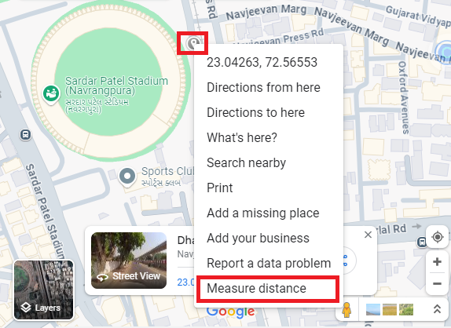Click the Sports Club place label

[x=167, y=171]
